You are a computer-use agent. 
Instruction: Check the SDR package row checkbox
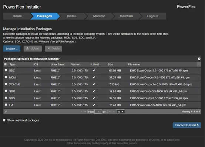click(x=6, y=91)
